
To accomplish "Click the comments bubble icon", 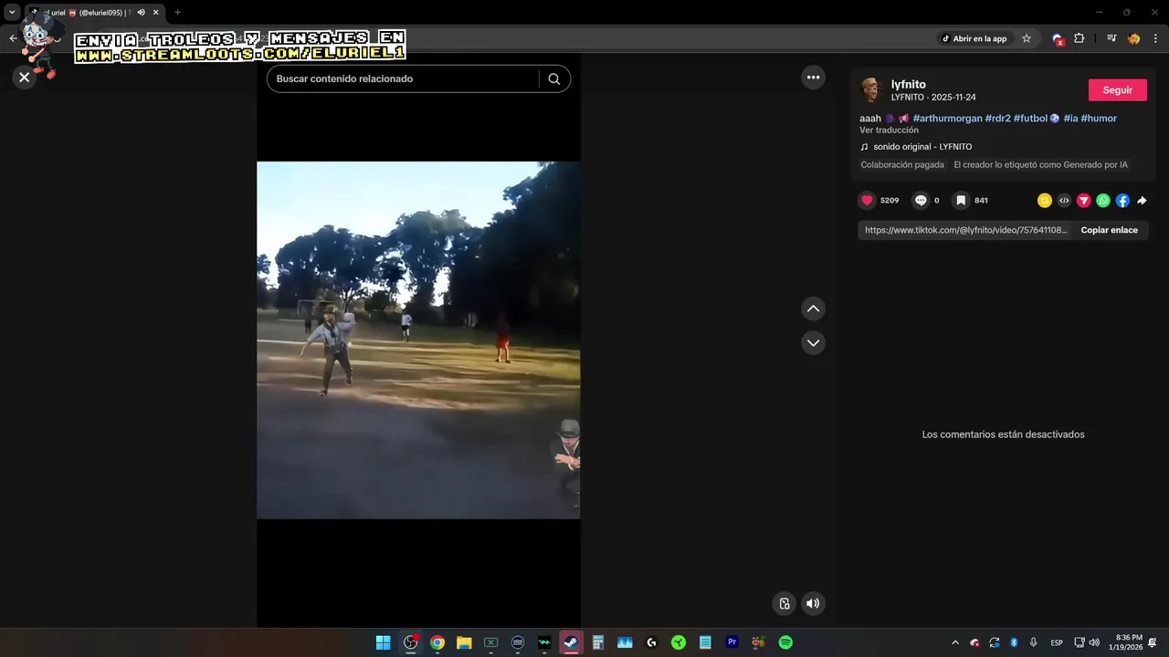I will click(921, 200).
